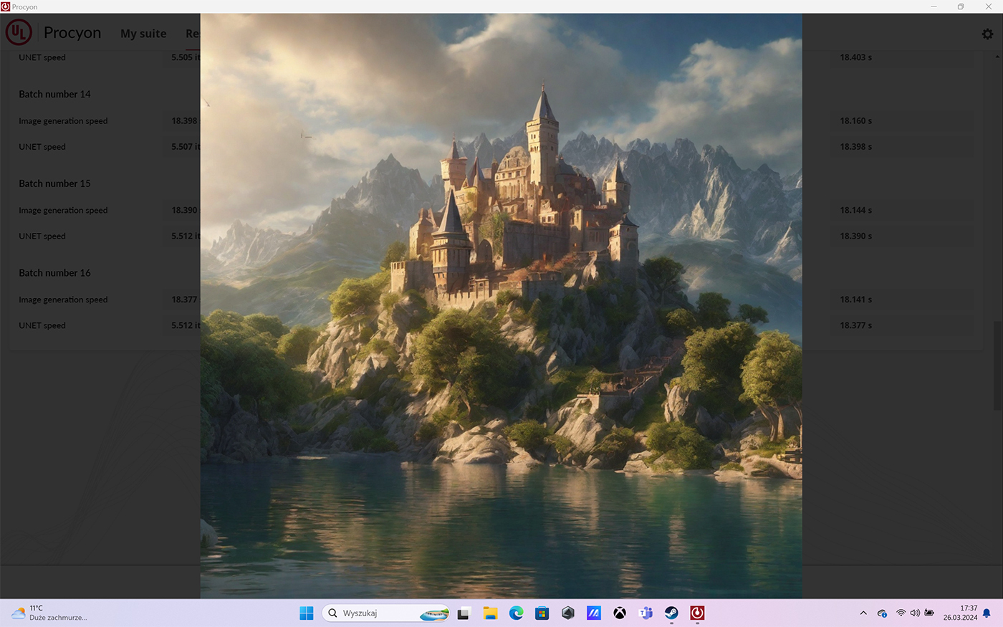Open the blue M app in taskbar
The image size is (1003, 627).
pyautogui.click(x=594, y=613)
